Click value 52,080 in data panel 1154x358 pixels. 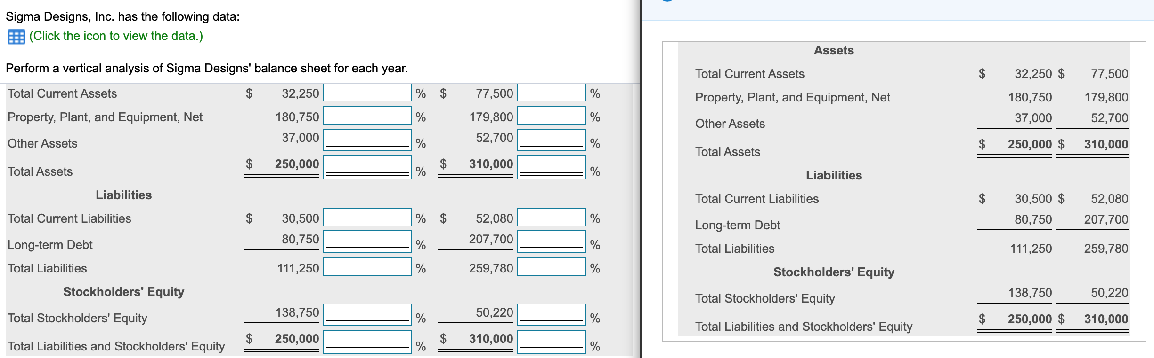coord(1109,199)
